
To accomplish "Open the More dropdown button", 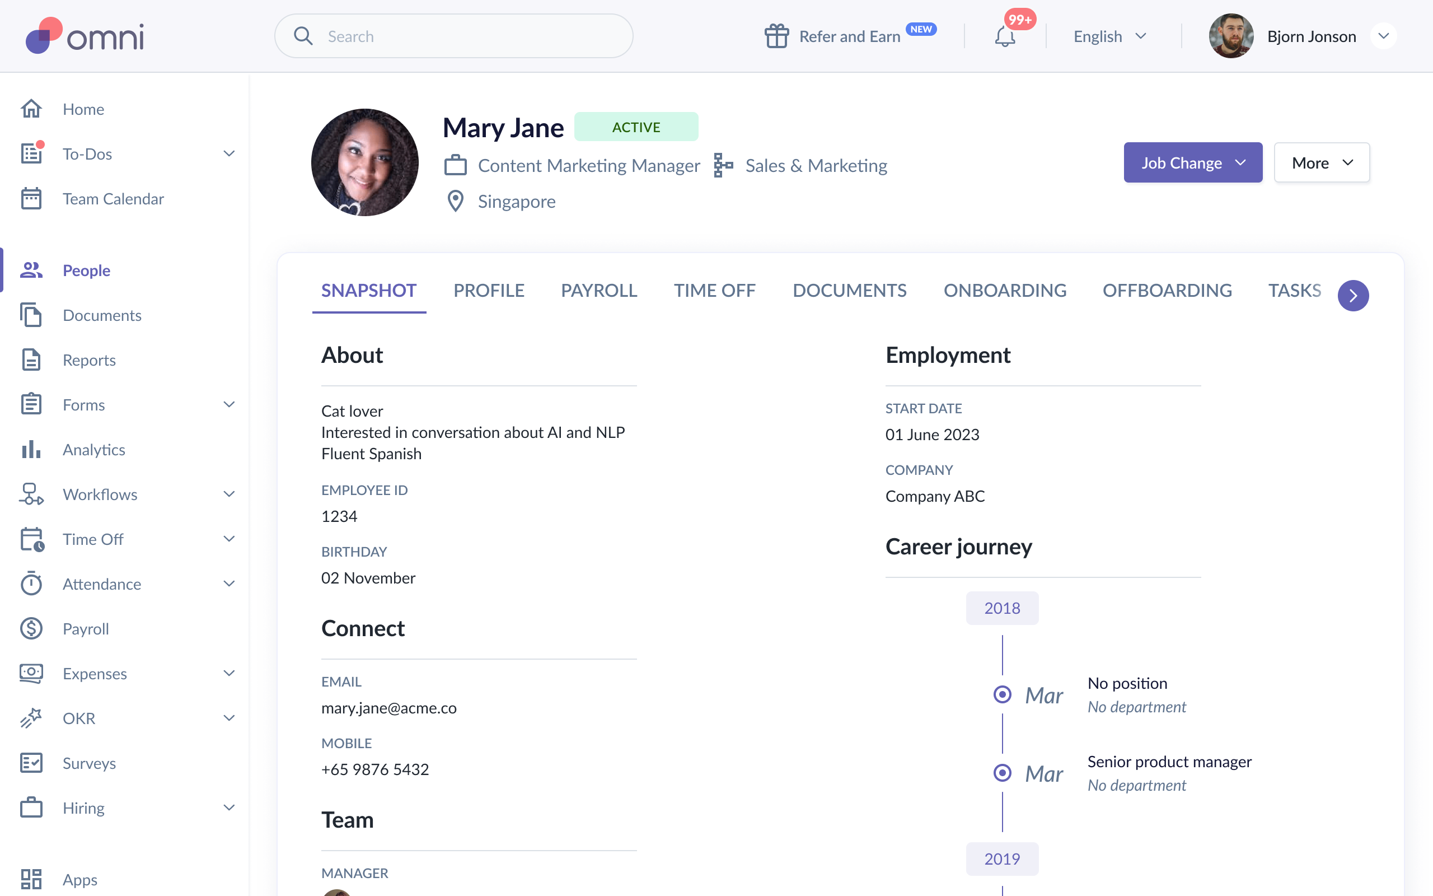I will click(x=1321, y=163).
